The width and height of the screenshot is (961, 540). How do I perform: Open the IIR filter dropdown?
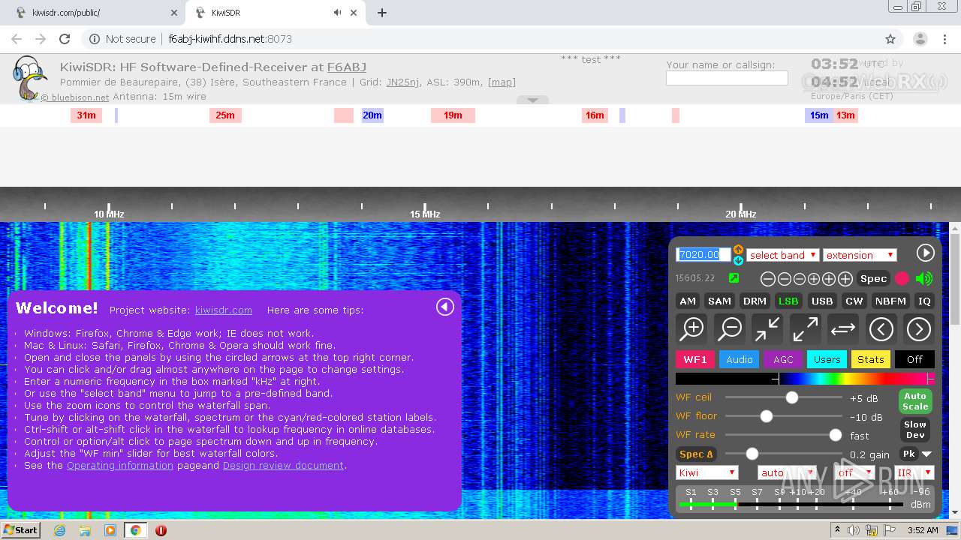[914, 472]
